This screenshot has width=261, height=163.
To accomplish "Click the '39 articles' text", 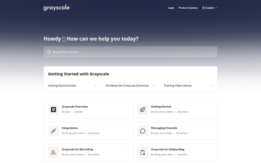I will [94, 154].
